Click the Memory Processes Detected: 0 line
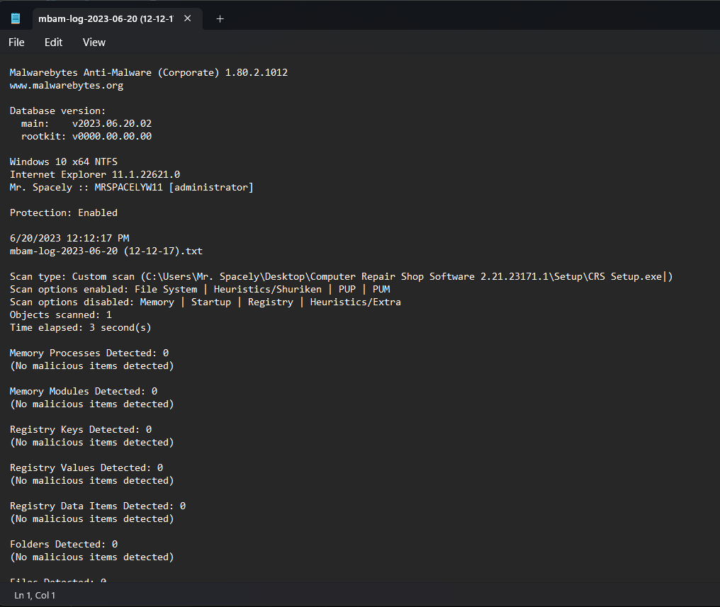 tap(89, 353)
